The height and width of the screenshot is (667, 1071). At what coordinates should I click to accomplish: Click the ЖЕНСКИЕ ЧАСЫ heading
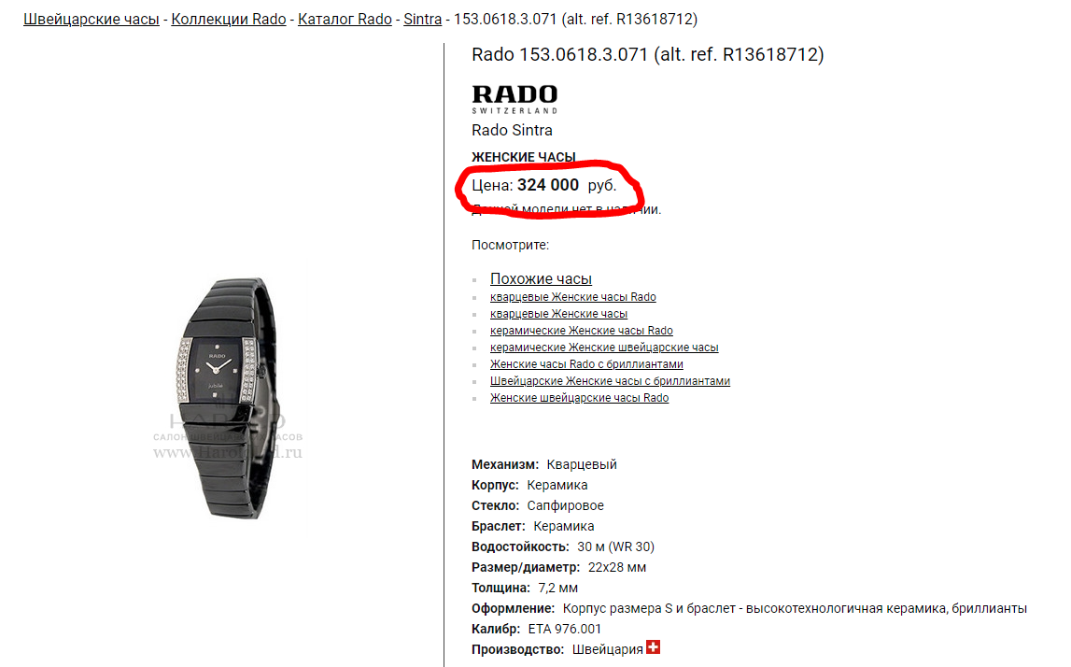(x=523, y=157)
